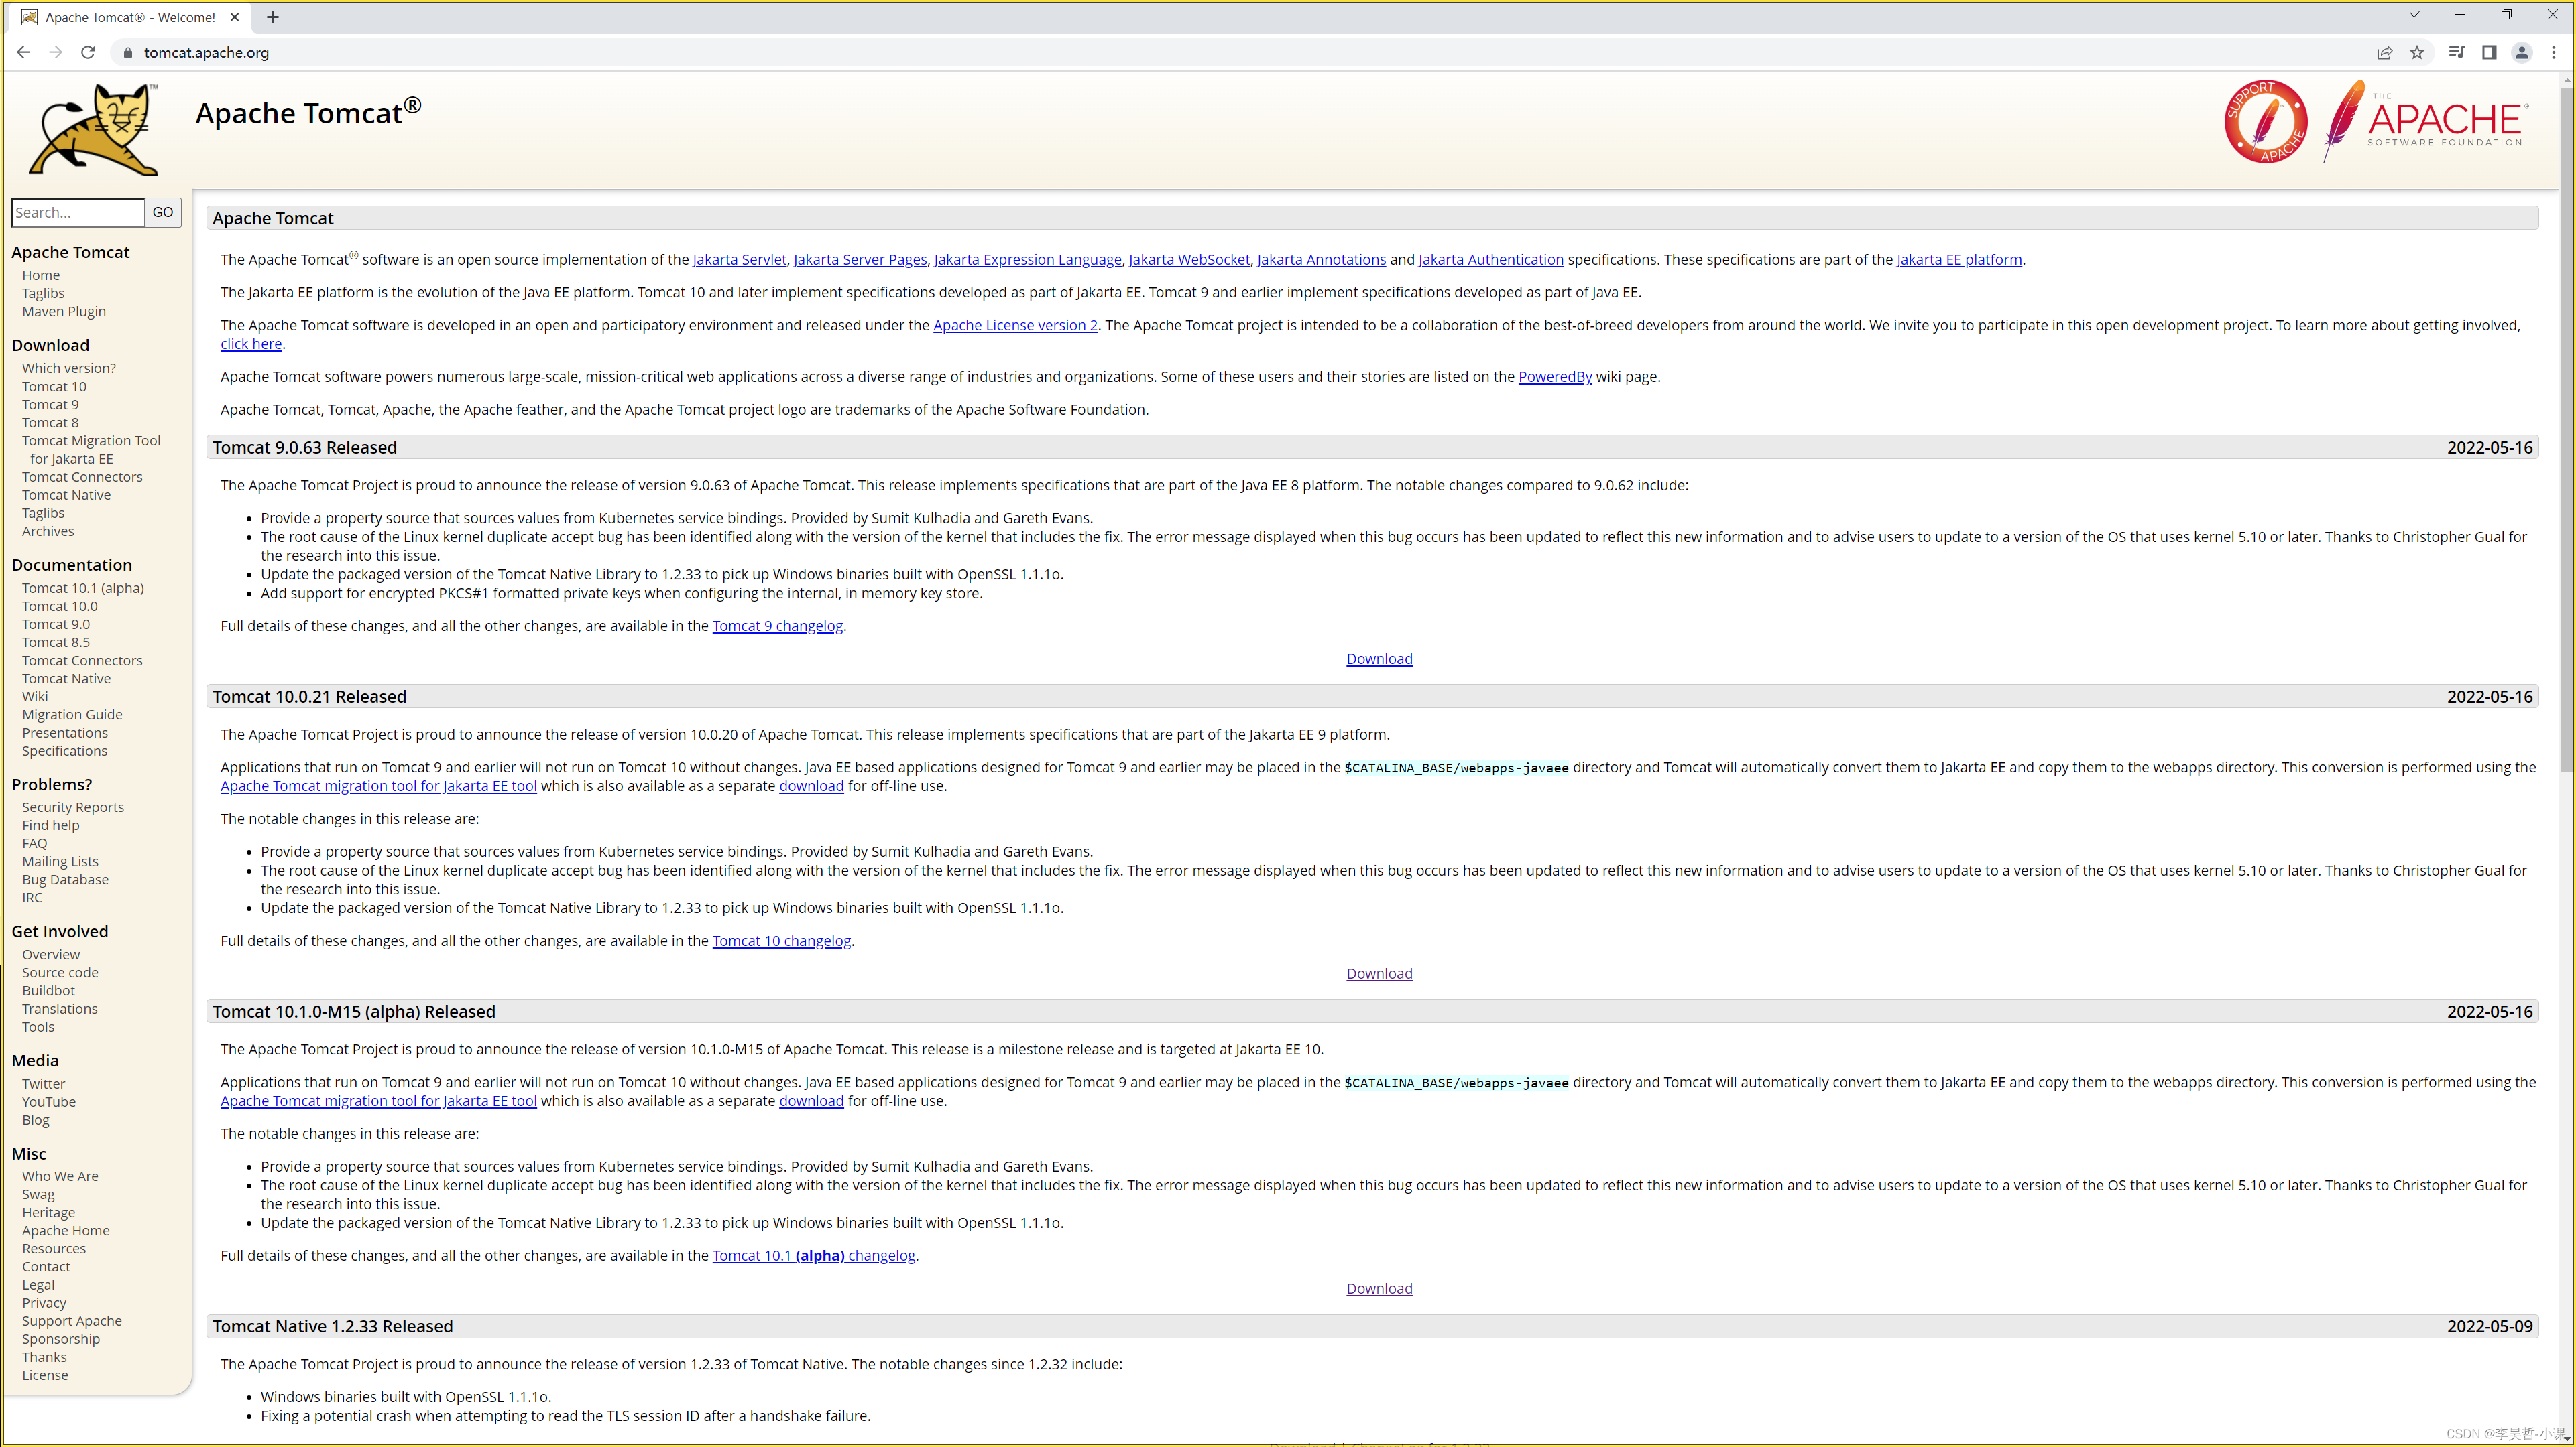Click inside the Search input field
Screen dimensions: 2576x1447
[77, 212]
